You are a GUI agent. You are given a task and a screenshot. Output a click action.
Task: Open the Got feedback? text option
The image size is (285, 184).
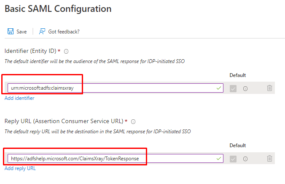64,32
